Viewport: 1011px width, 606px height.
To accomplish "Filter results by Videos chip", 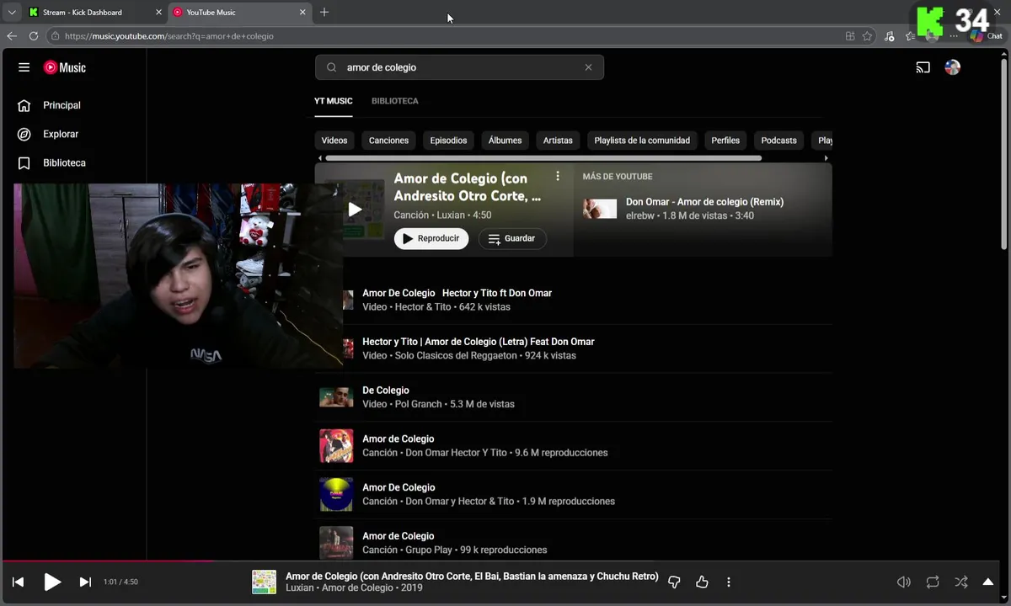I will coord(334,141).
